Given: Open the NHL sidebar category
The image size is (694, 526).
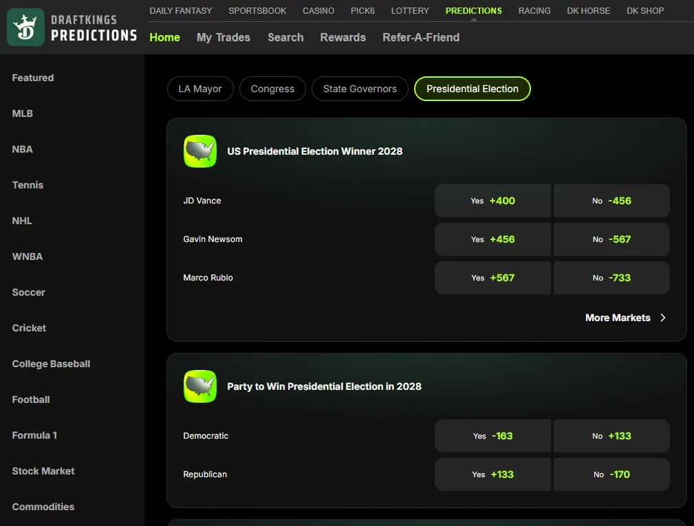Looking at the screenshot, I should (22, 221).
